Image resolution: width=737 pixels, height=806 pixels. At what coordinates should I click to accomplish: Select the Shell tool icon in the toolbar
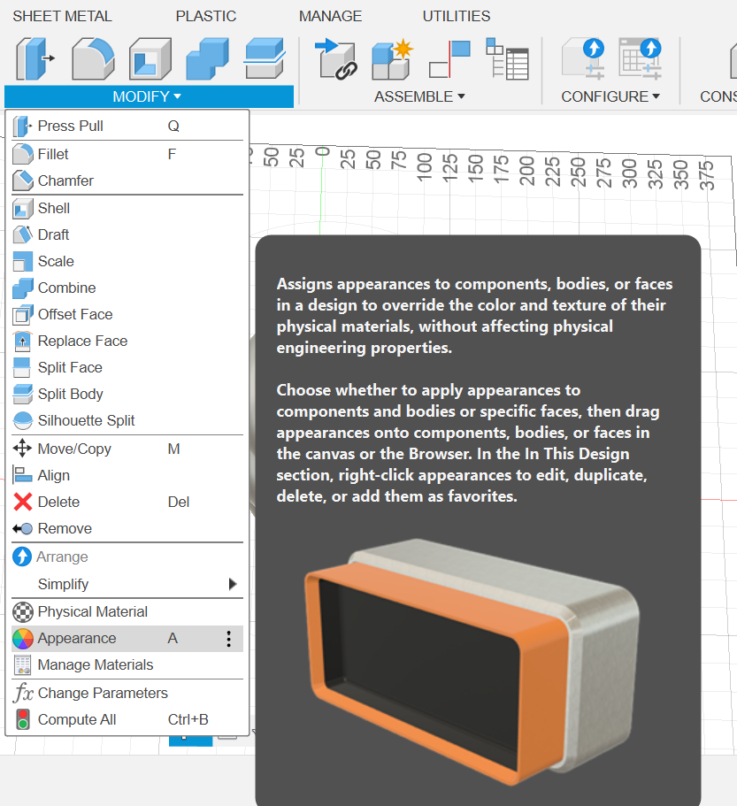tap(150, 59)
